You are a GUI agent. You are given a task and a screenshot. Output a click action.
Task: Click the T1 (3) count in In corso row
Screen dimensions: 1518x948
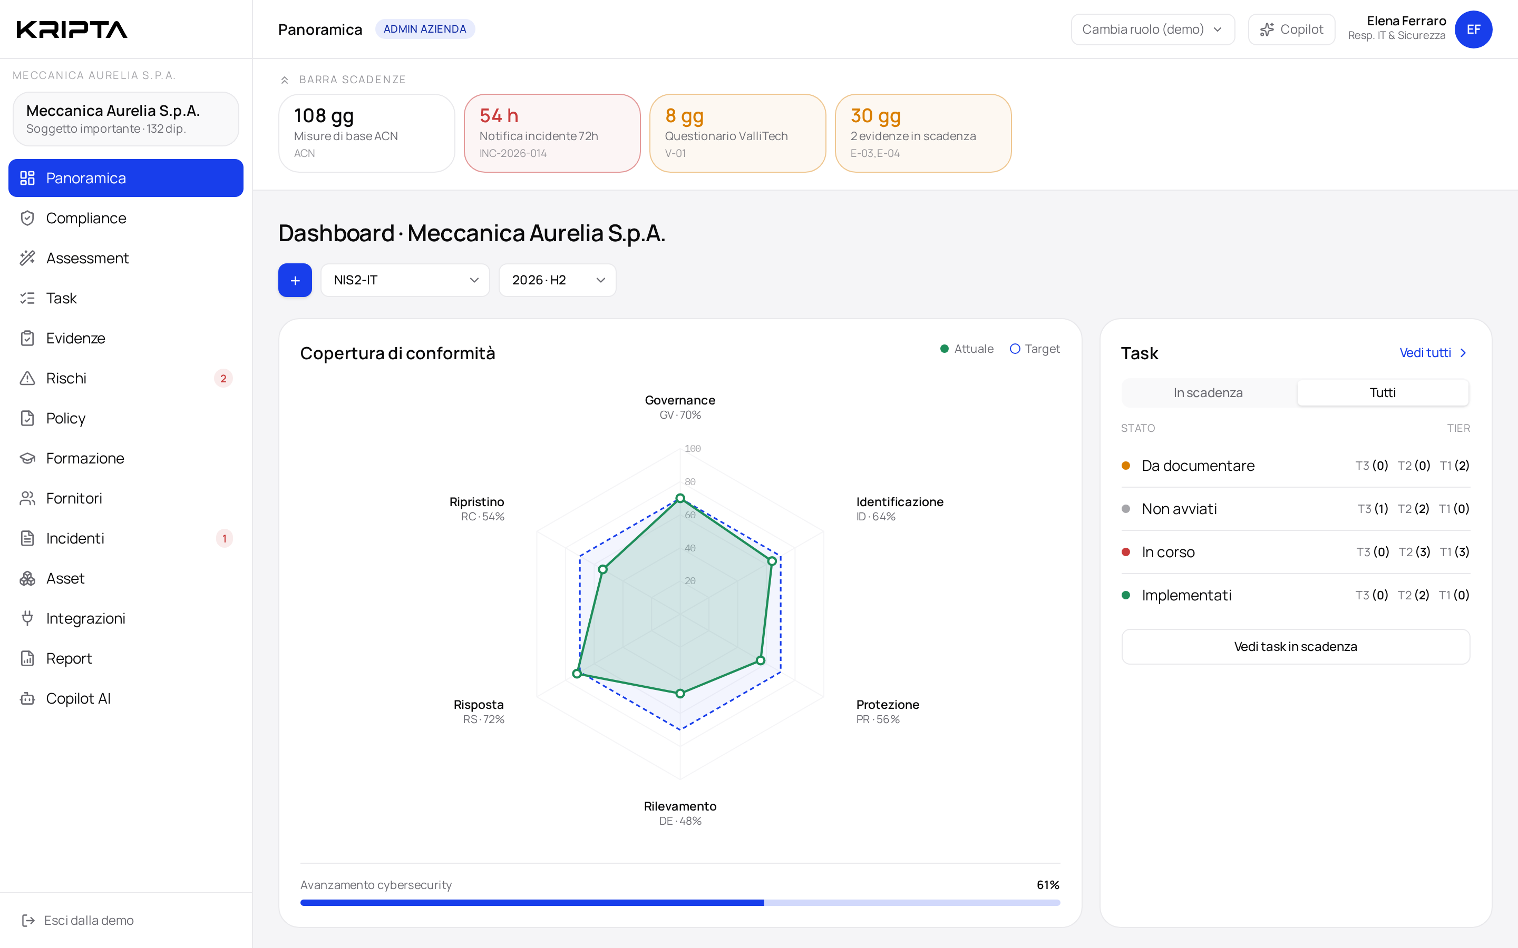pos(1454,552)
